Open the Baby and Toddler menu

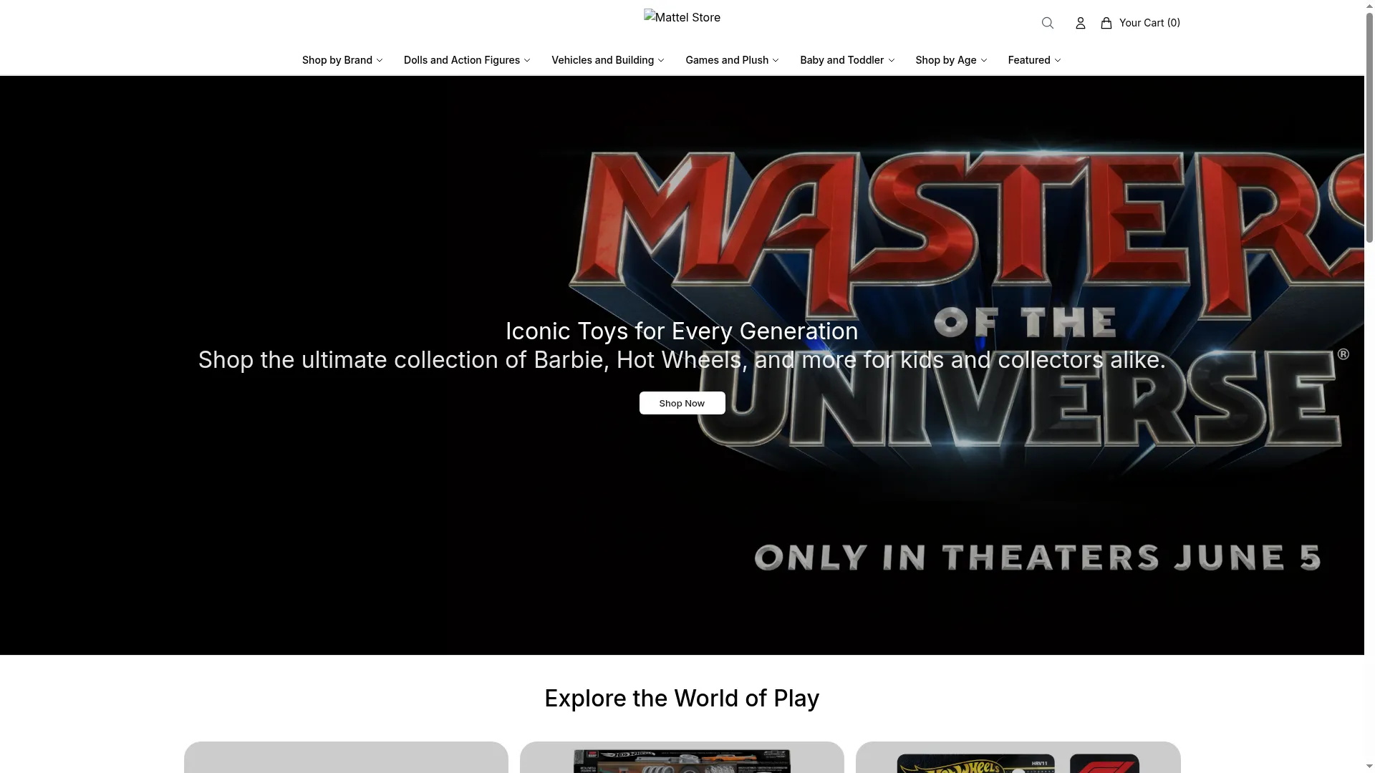[x=847, y=60]
